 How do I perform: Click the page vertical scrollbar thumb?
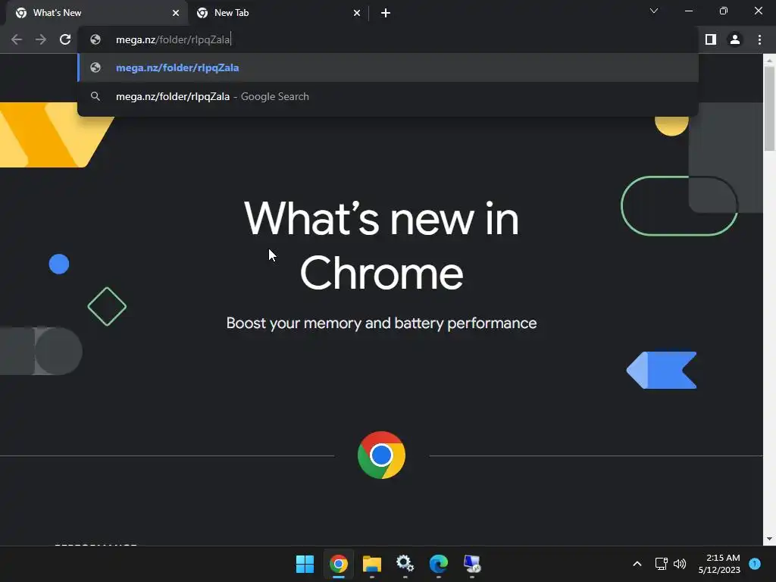769,108
